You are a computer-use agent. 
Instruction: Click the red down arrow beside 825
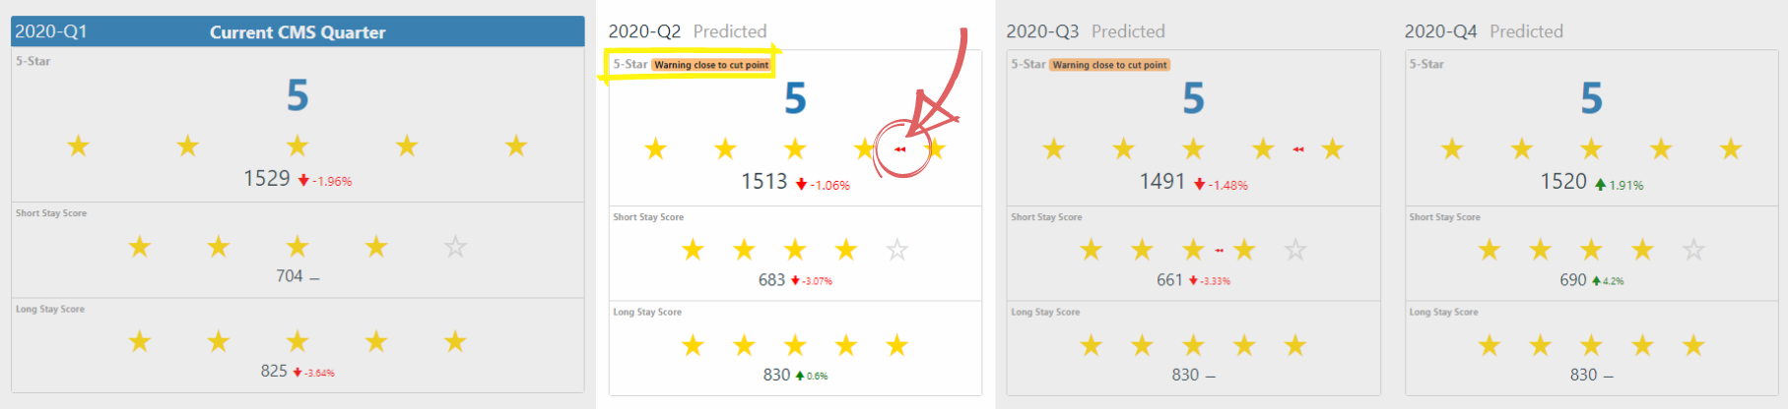pos(298,373)
